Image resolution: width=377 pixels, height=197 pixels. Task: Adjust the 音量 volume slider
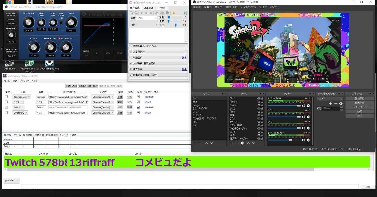(169, 17)
